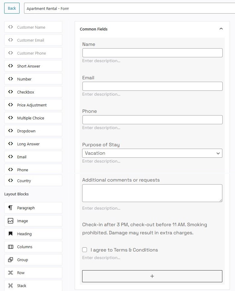Enable the I agree to Terms & Conditions checkbox
Image resolution: width=235 pixels, height=291 pixels.
[x=85, y=250]
